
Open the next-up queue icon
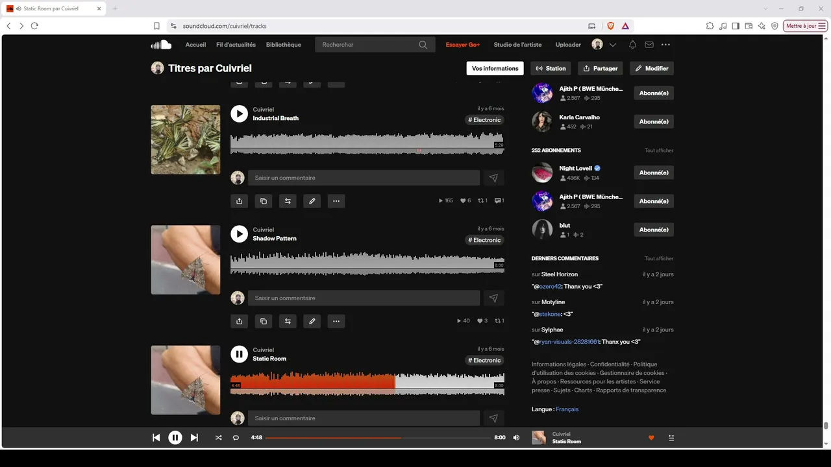coord(671,438)
